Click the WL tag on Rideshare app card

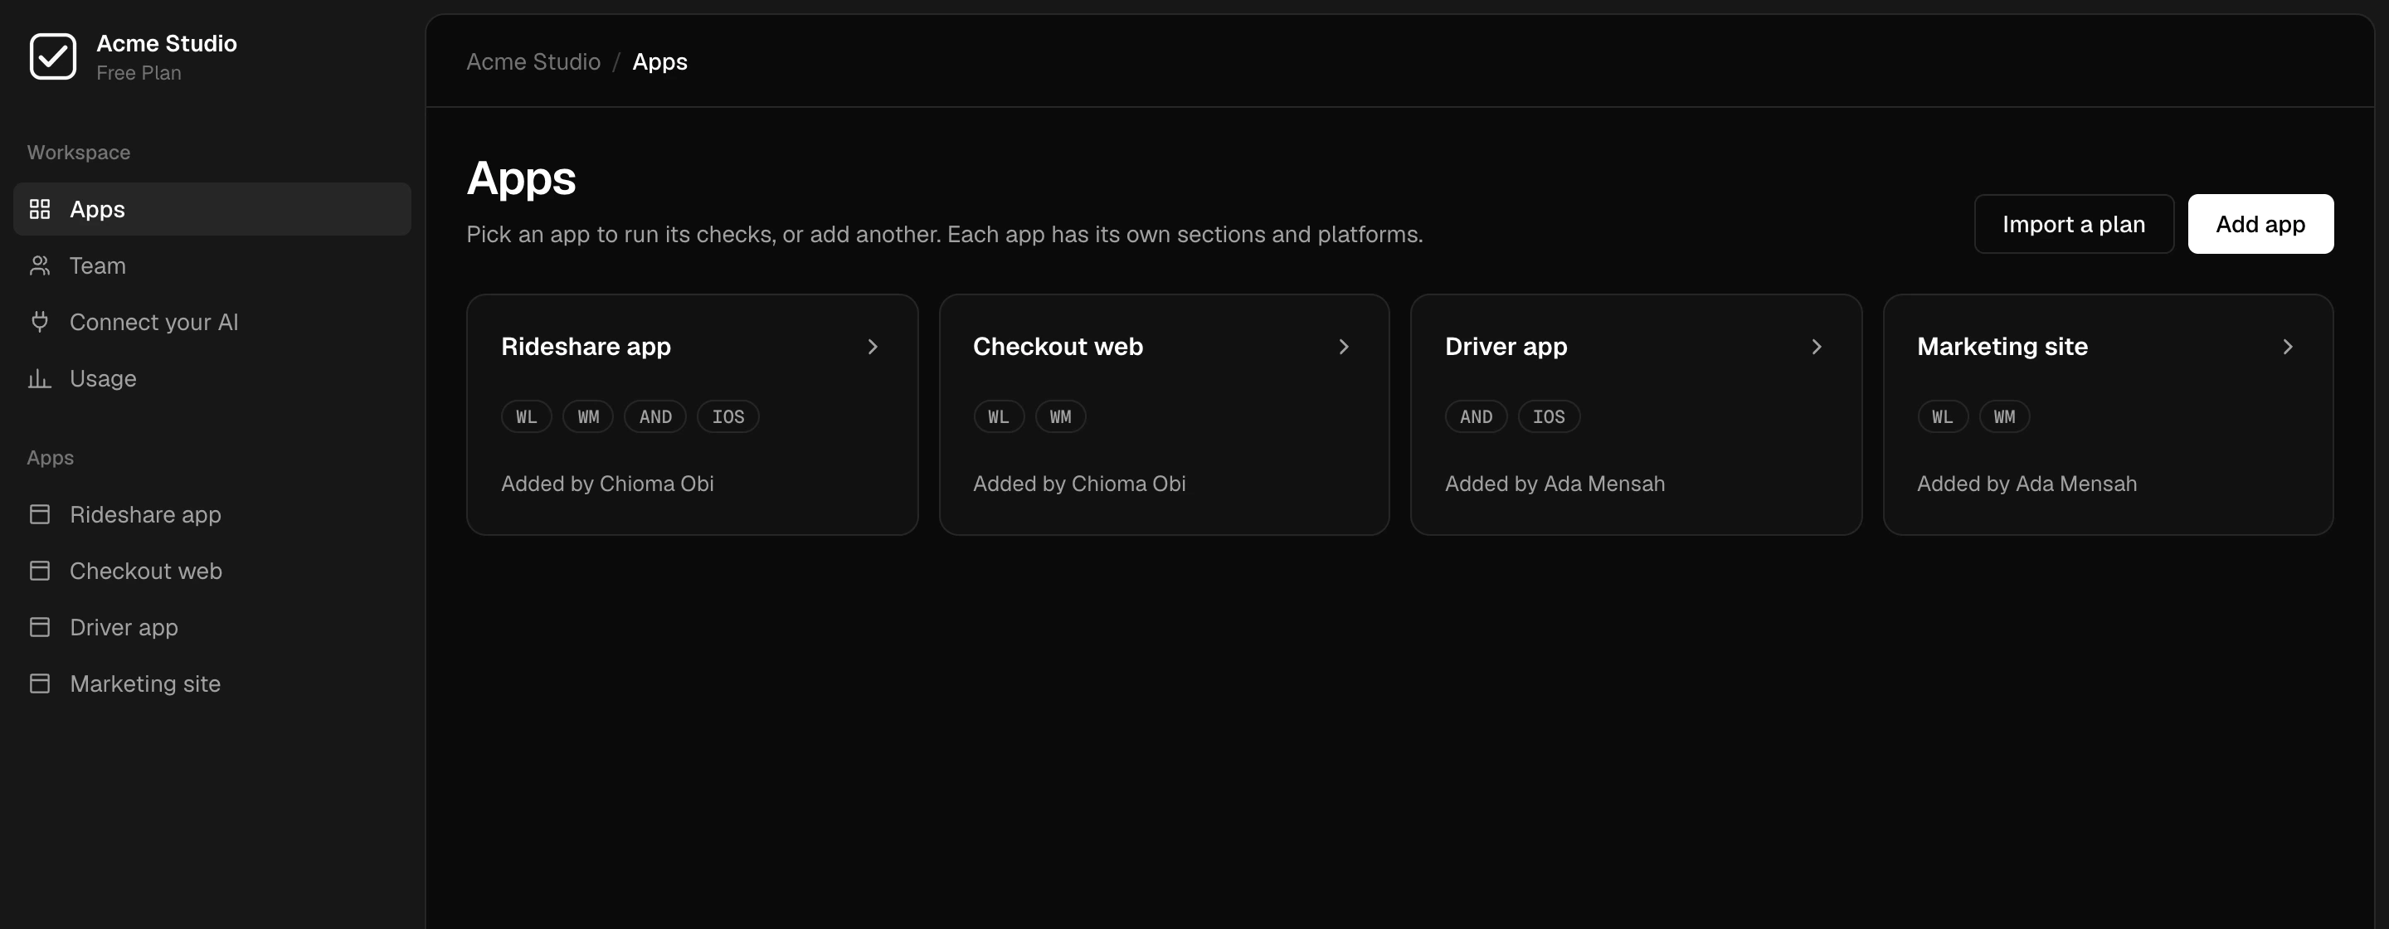pos(527,417)
